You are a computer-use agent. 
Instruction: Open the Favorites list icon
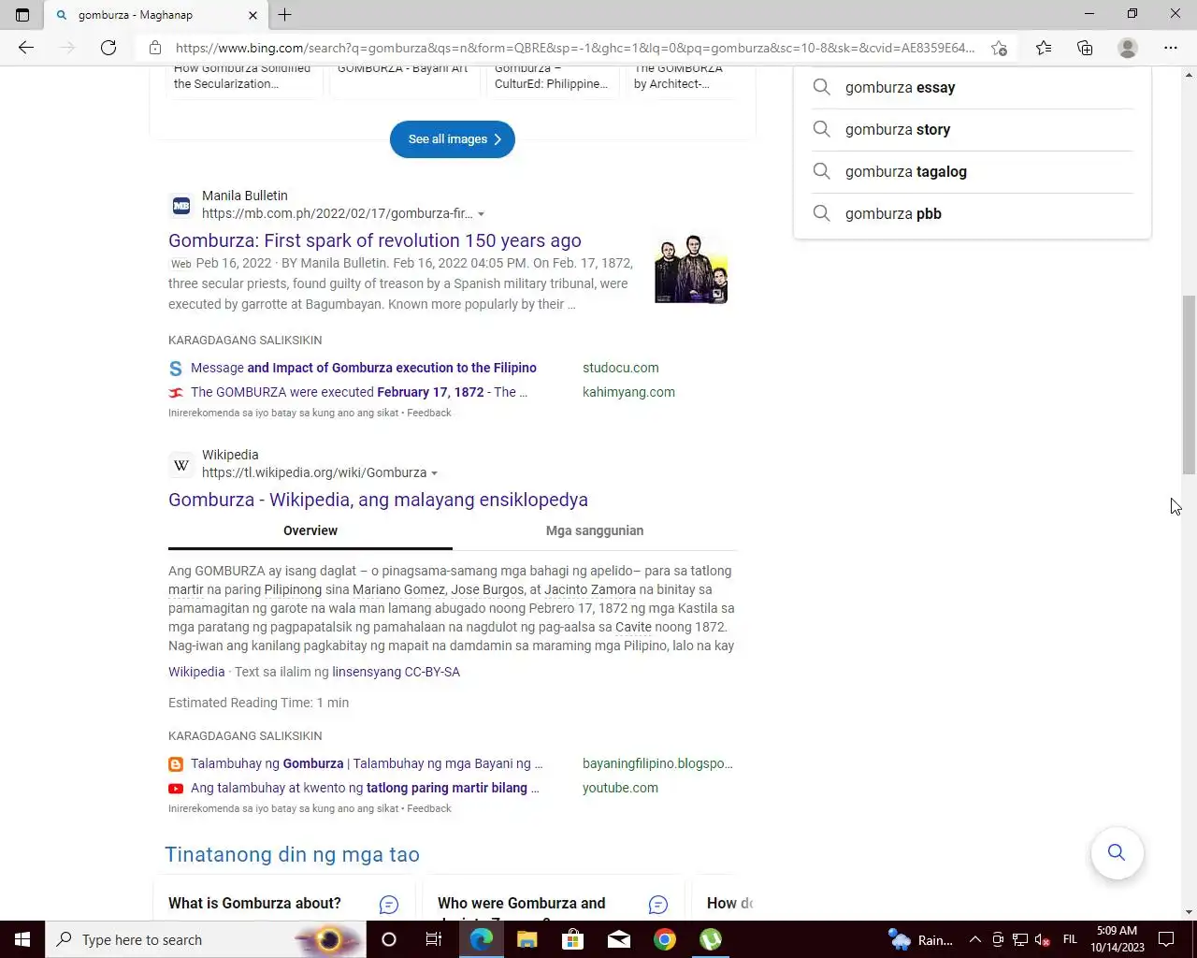point(1044,48)
